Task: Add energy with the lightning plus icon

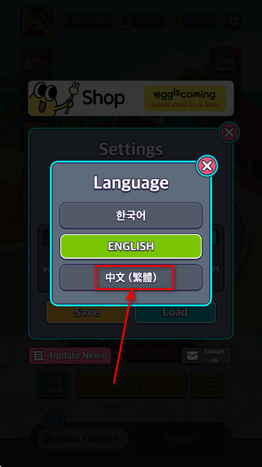Action: (x=110, y=16)
